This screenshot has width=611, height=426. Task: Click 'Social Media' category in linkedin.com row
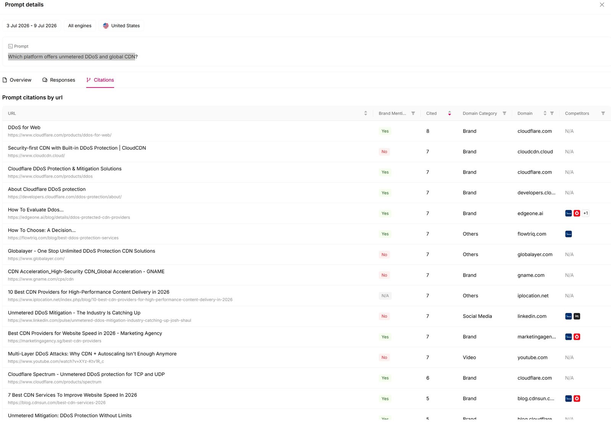coord(477,316)
